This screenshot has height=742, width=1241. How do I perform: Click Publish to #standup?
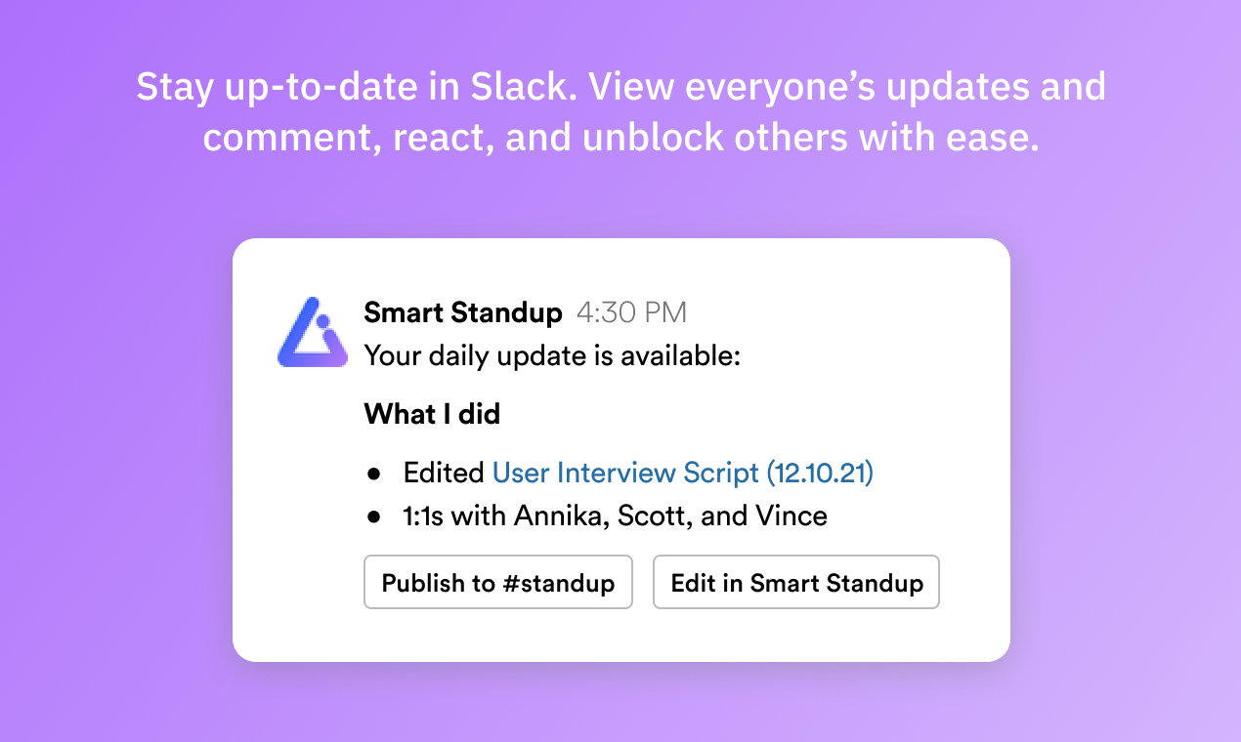(498, 582)
